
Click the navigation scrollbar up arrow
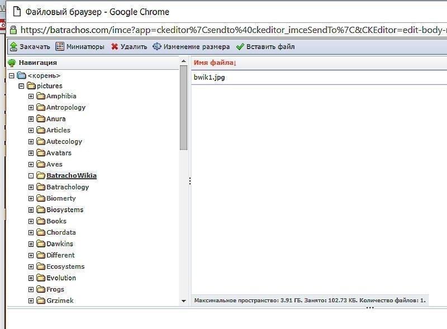(184, 61)
